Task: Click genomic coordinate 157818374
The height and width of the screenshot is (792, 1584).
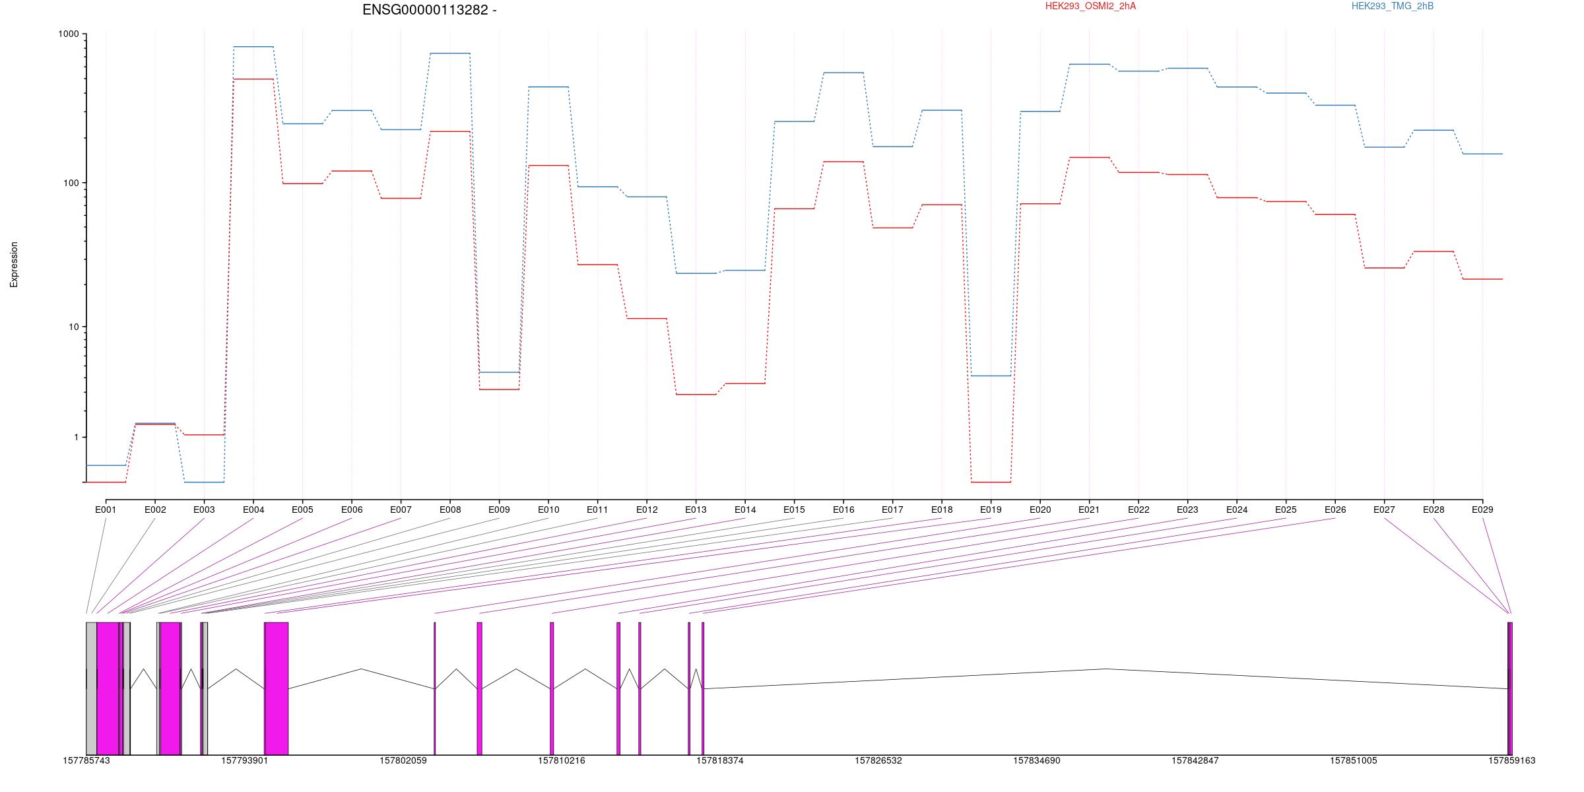Action: (x=720, y=760)
